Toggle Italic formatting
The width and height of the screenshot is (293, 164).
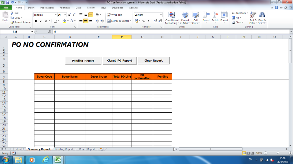click(x=41, y=21)
